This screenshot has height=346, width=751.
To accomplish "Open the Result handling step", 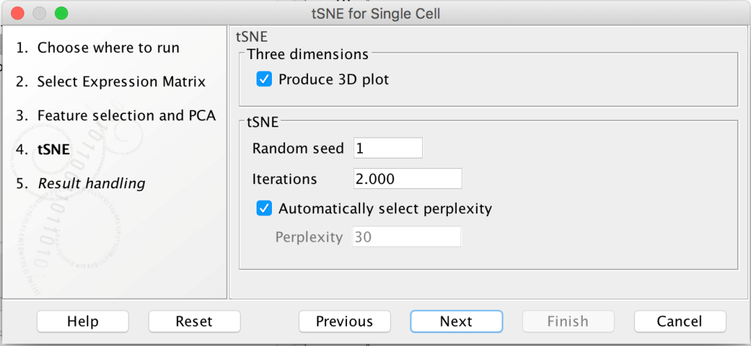I will point(91,183).
